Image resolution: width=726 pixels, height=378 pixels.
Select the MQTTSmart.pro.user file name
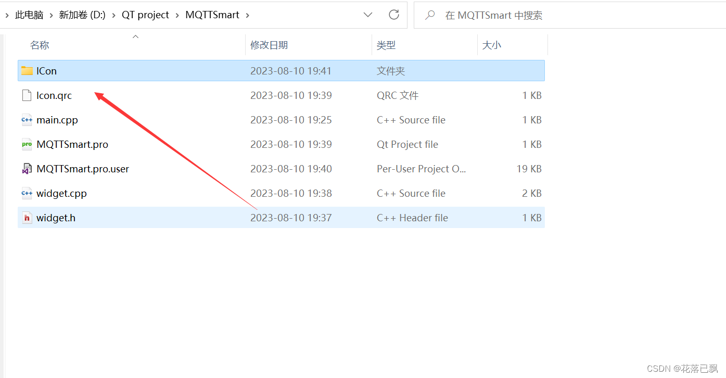tap(83, 169)
